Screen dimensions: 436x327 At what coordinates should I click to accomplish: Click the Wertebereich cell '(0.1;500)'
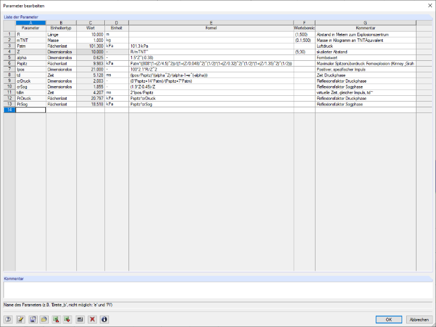(x=305, y=40)
